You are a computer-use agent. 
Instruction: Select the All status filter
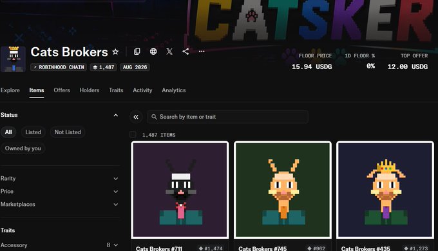coord(8,132)
